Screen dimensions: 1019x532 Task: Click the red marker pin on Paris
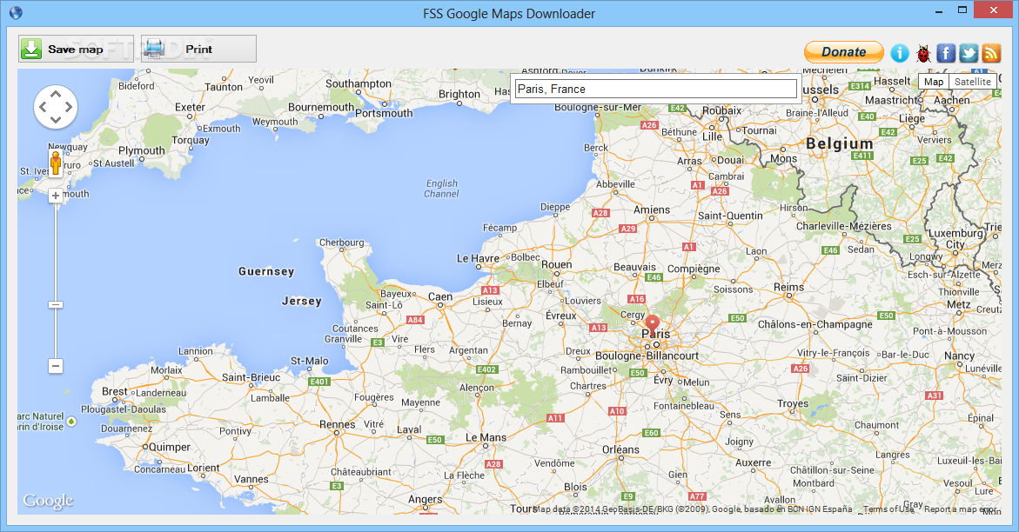(x=653, y=325)
